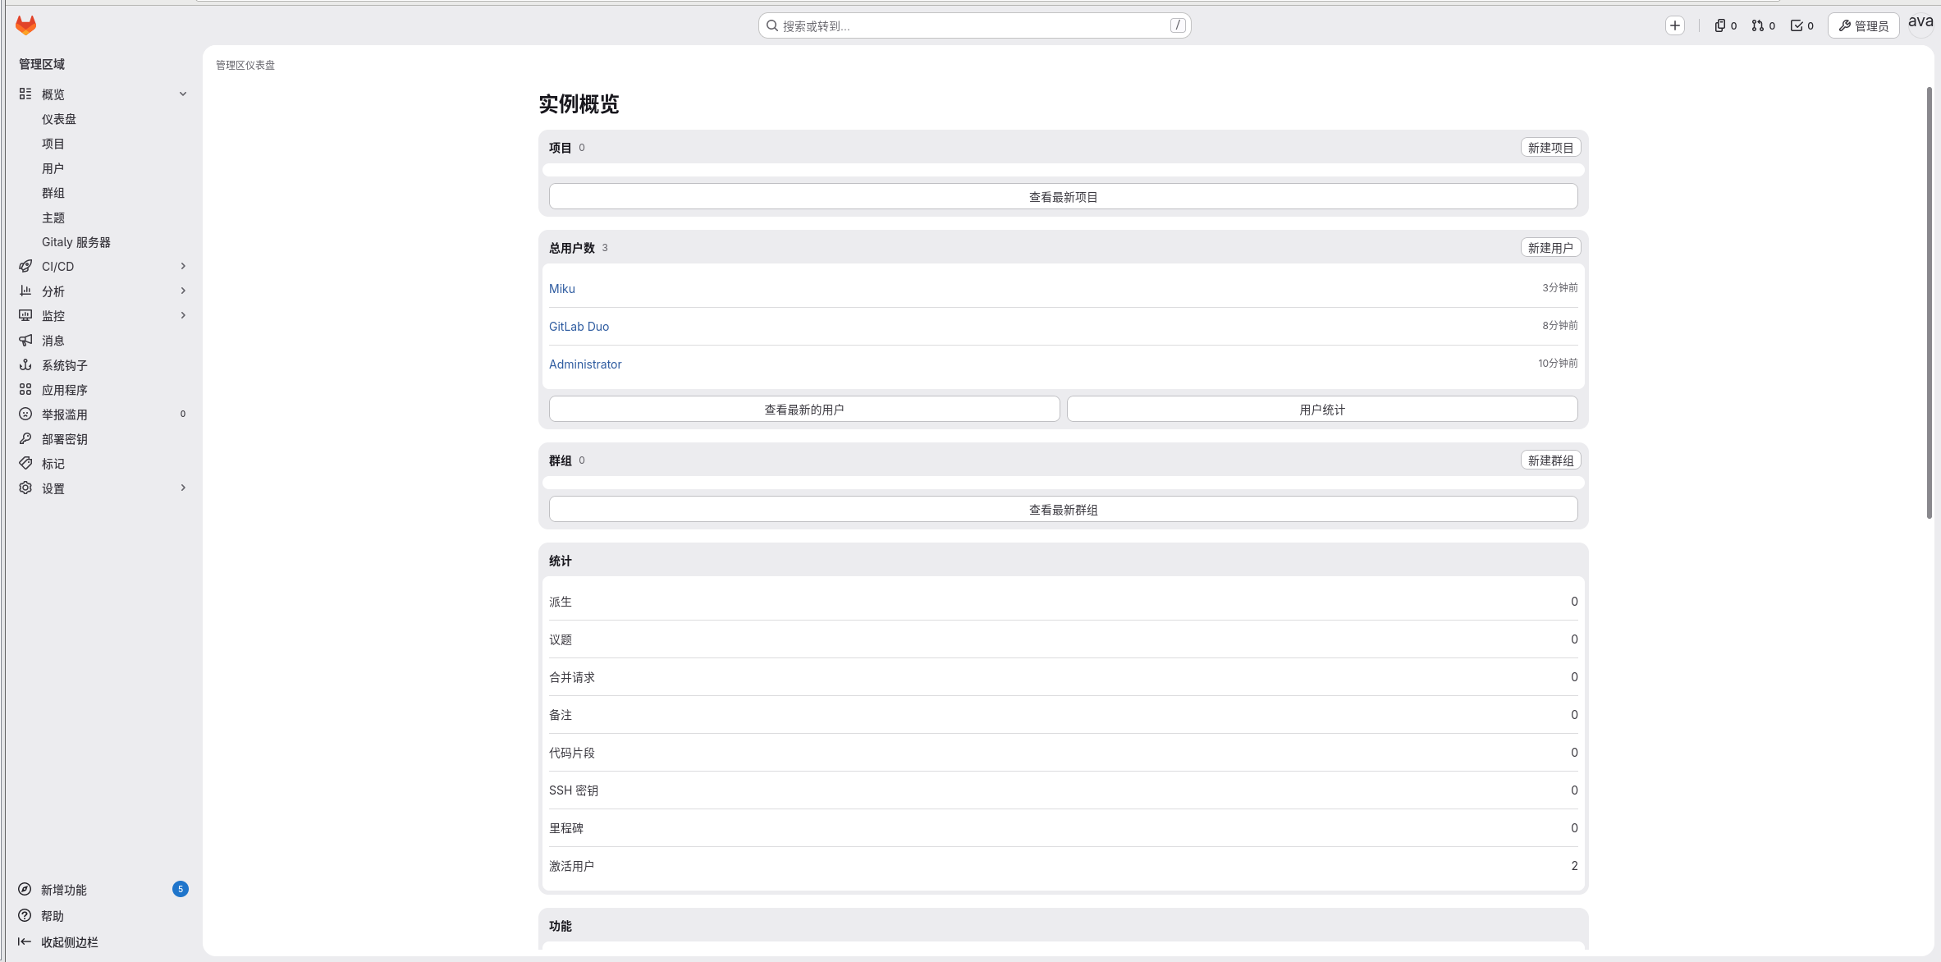Collapse the 概览 overview section
The width and height of the screenshot is (1941, 962).
point(183,94)
